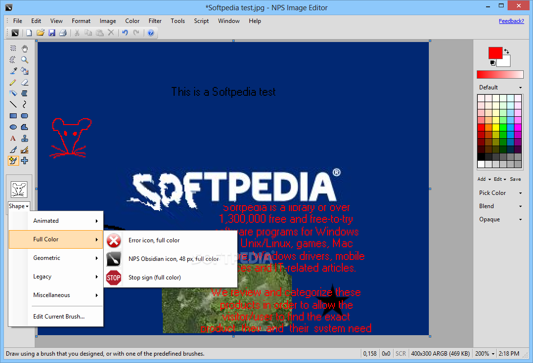Viewport: 533px width, 363px height.
Task: Click the red foreground color swatch
Action: click(x=495, y=53)
